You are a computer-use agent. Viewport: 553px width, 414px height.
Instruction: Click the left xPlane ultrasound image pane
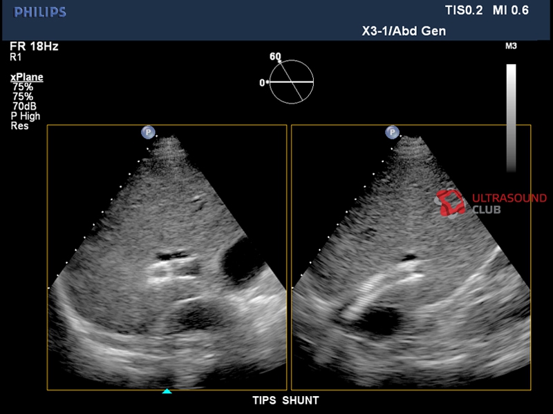click(x=167, y=257)
